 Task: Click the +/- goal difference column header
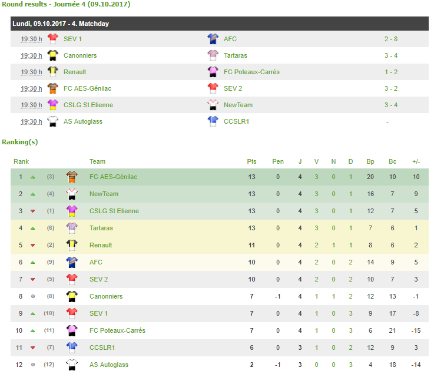(x=416, y=162)
